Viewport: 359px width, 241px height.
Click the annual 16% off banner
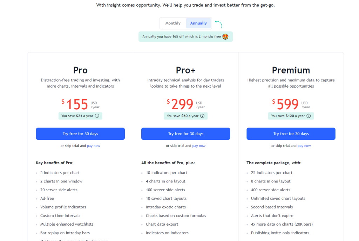[x=186, y=36]
